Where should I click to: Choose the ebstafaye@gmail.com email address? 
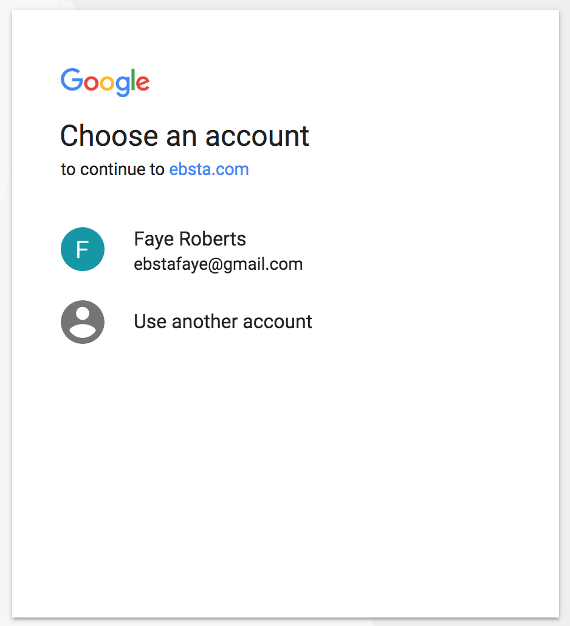tap(218, 264)
